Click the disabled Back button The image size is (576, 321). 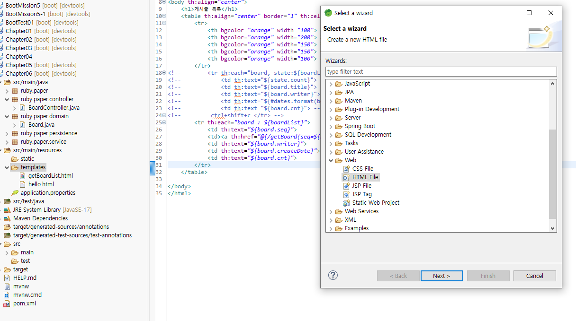(x=398, y=276)
